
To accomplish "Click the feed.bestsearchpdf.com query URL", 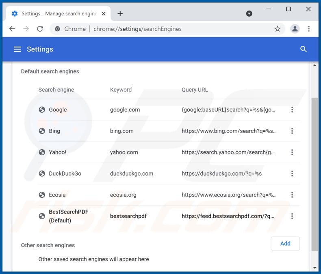I will [x=228, y=216].
